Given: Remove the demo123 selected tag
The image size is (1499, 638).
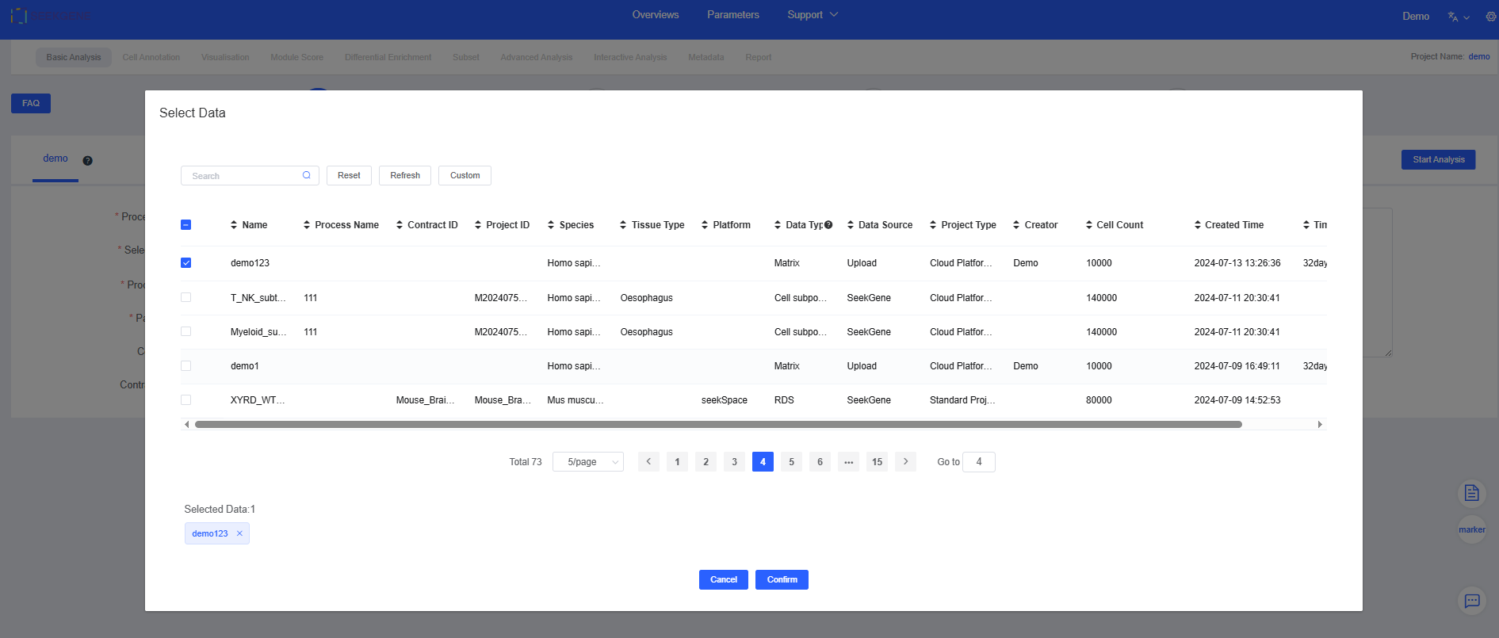Looking at the screenshot, I should pos(239,533).
